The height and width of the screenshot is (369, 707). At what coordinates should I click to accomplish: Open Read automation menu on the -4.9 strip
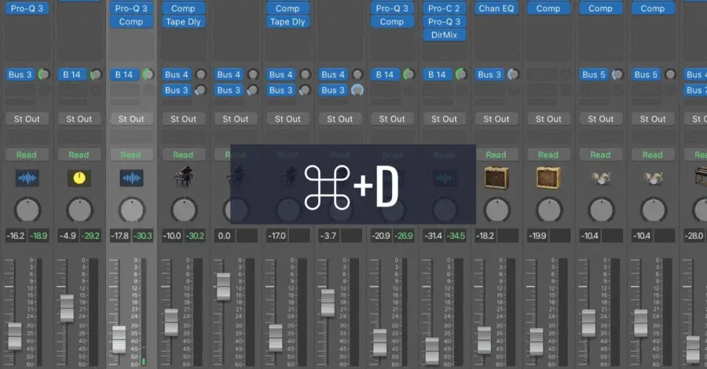tap(79, 155)
